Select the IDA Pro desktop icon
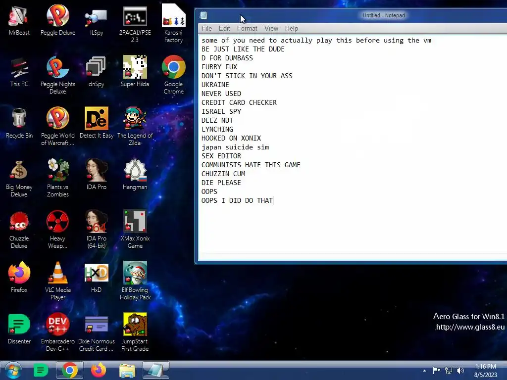 click(97, 175)
